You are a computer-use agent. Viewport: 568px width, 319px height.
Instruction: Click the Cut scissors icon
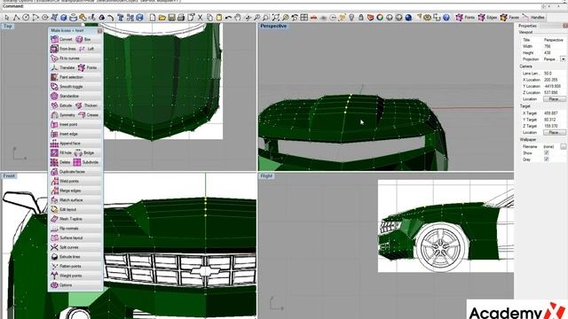[x=200, y=17]
